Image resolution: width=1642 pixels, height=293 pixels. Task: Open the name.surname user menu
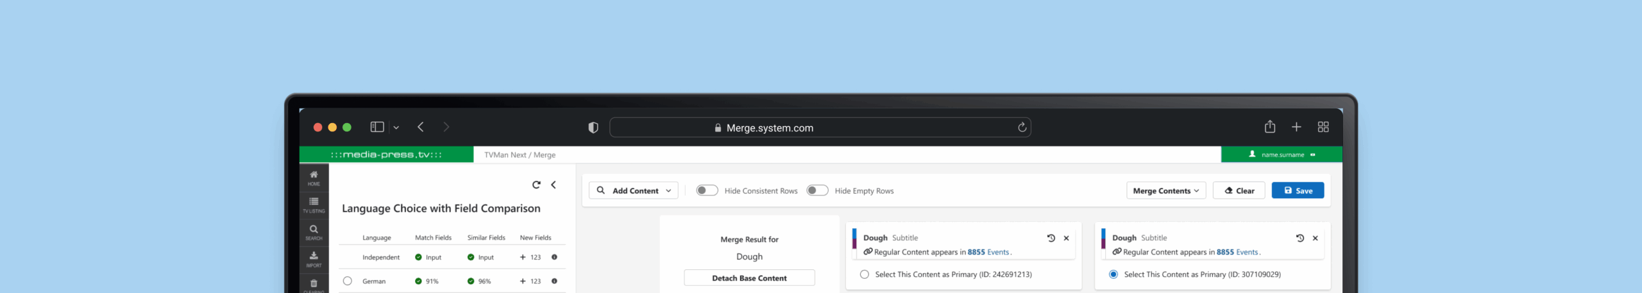pos(1282,155)
